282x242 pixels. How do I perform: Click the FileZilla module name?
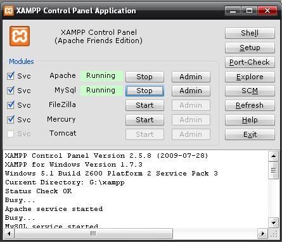62,105
